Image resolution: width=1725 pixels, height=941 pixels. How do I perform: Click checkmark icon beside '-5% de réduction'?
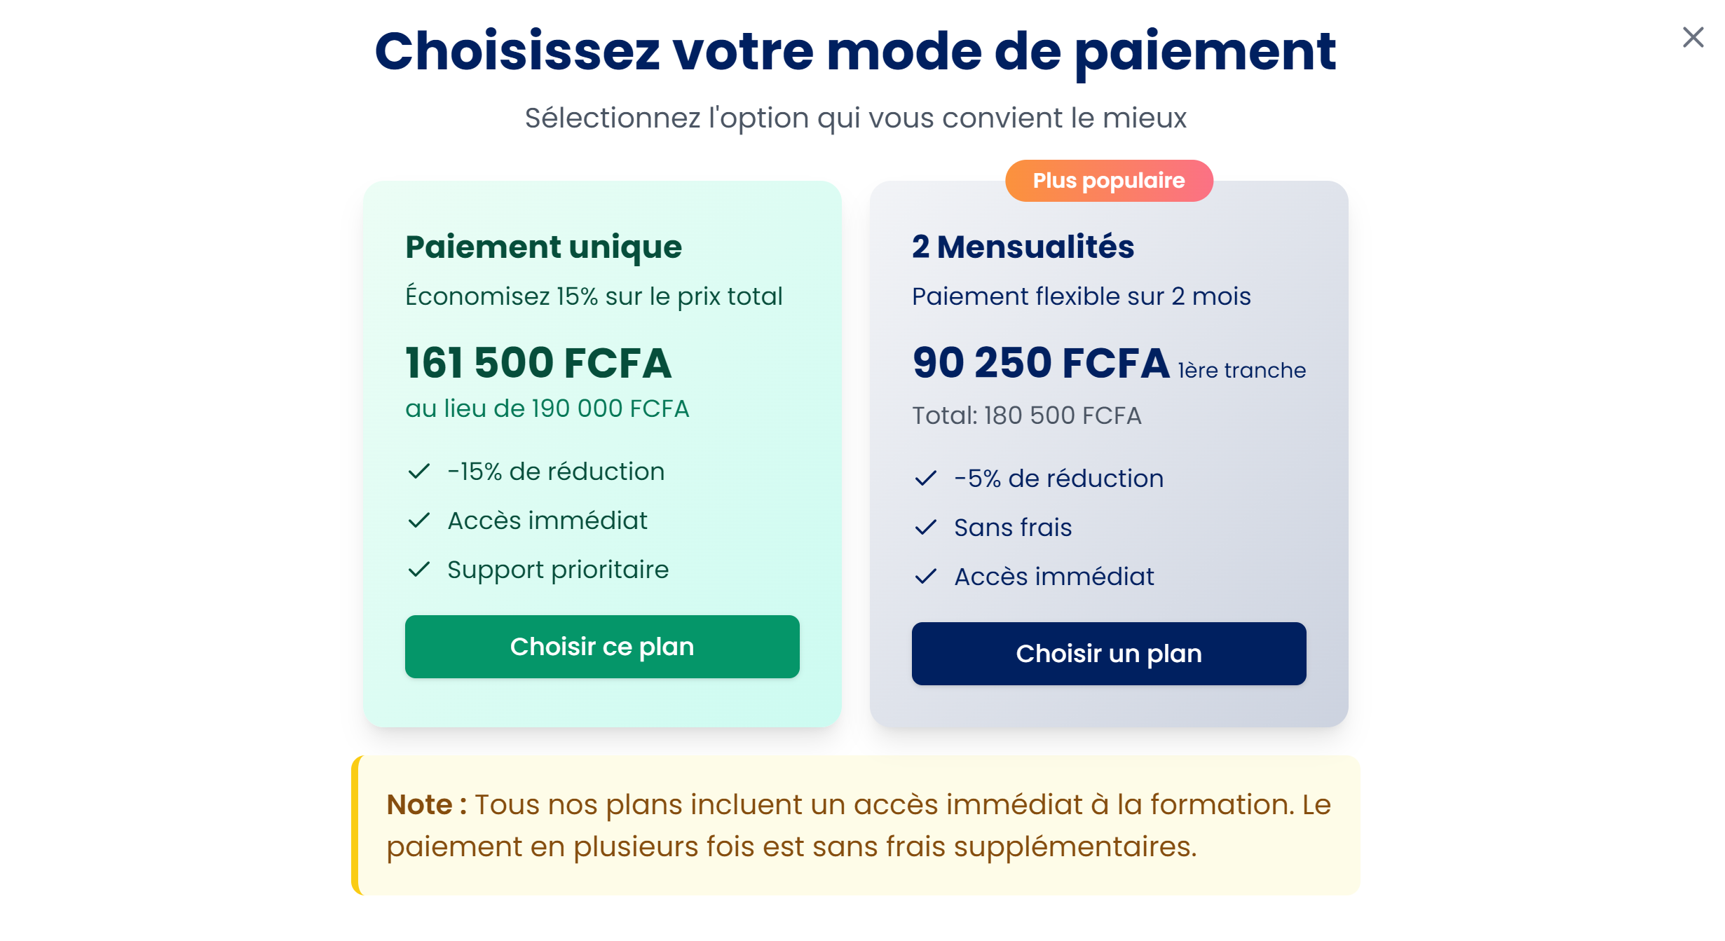coord(925,479)
